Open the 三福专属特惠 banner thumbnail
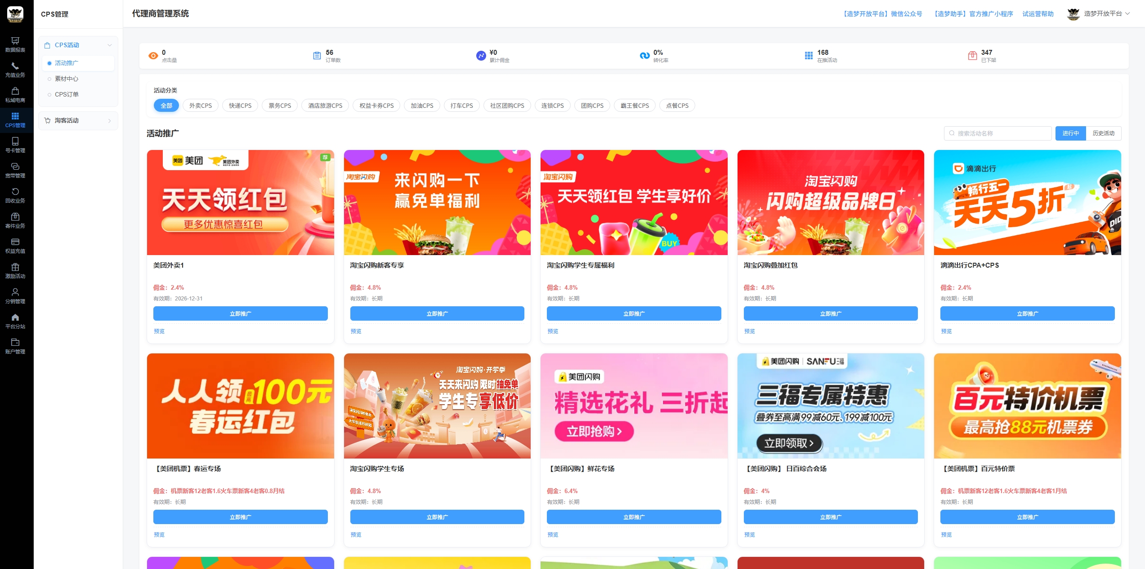The height and width of the screenshot is (569, 1145). 831,406
